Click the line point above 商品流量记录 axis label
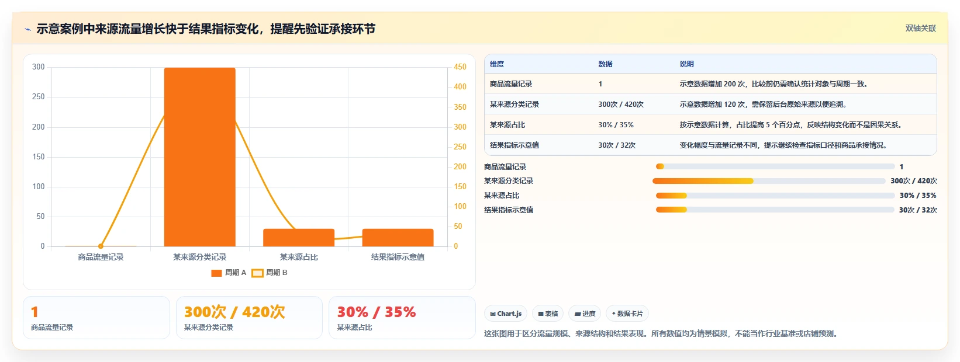This screenshot has width=960, height=362. point(101,246)
